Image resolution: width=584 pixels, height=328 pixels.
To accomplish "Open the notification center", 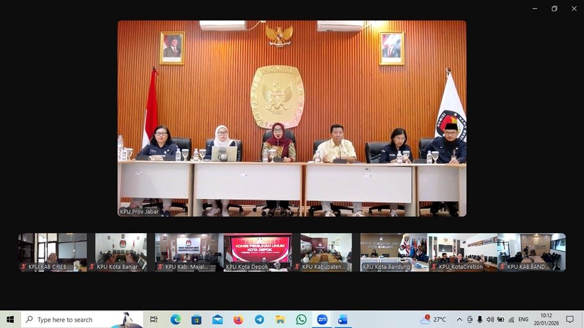I will (570, 319).
